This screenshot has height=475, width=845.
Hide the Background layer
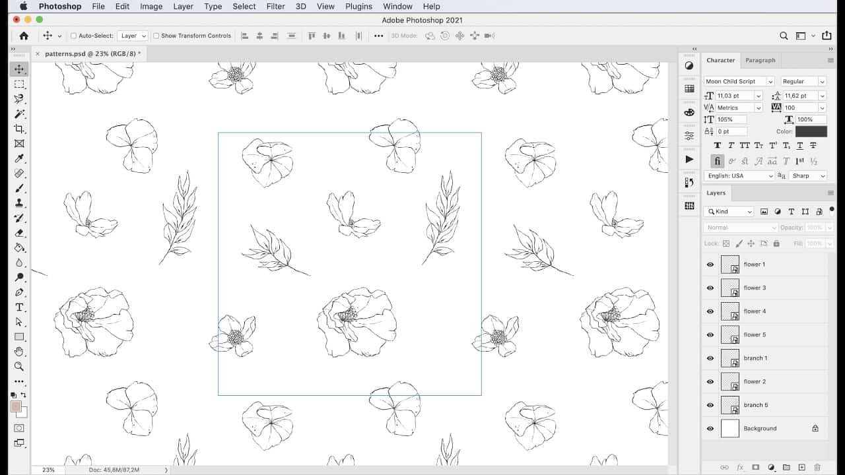pos(710,429)
